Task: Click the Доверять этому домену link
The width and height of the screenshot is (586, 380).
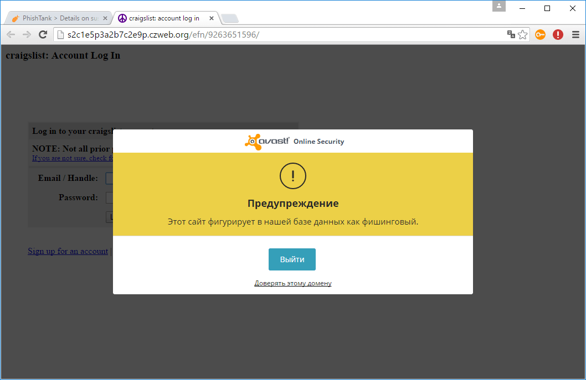Action: pyautogui.click(x=292, y=283)
